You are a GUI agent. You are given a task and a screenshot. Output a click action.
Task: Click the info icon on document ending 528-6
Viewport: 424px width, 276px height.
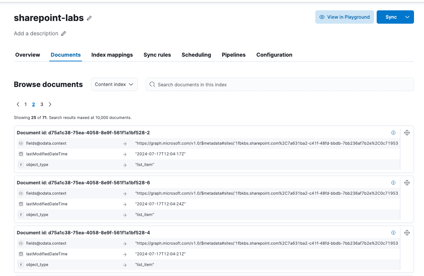[393, 182]
